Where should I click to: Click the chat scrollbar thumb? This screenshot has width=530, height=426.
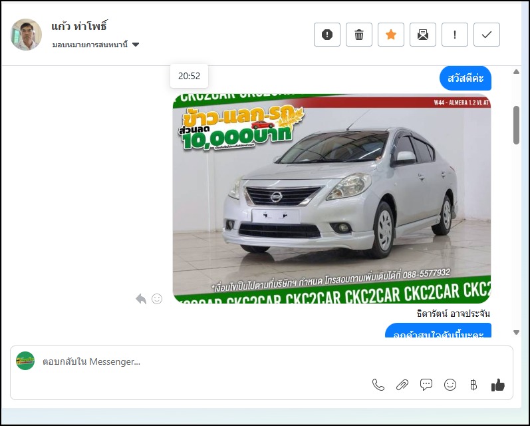click(516, 125)
